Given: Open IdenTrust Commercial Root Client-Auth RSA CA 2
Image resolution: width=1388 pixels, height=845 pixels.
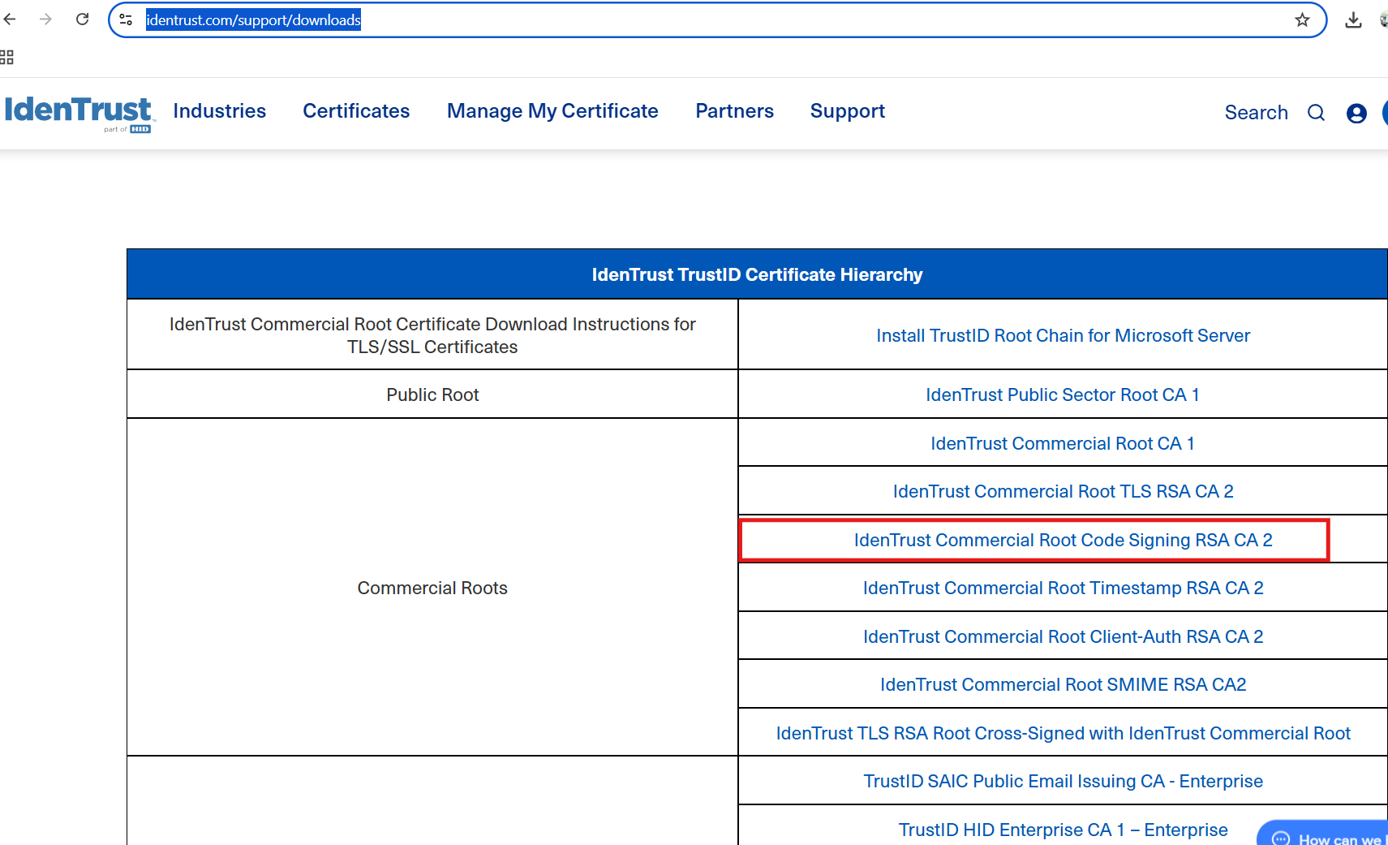Looking at the screenshot, I should 1063,636.
